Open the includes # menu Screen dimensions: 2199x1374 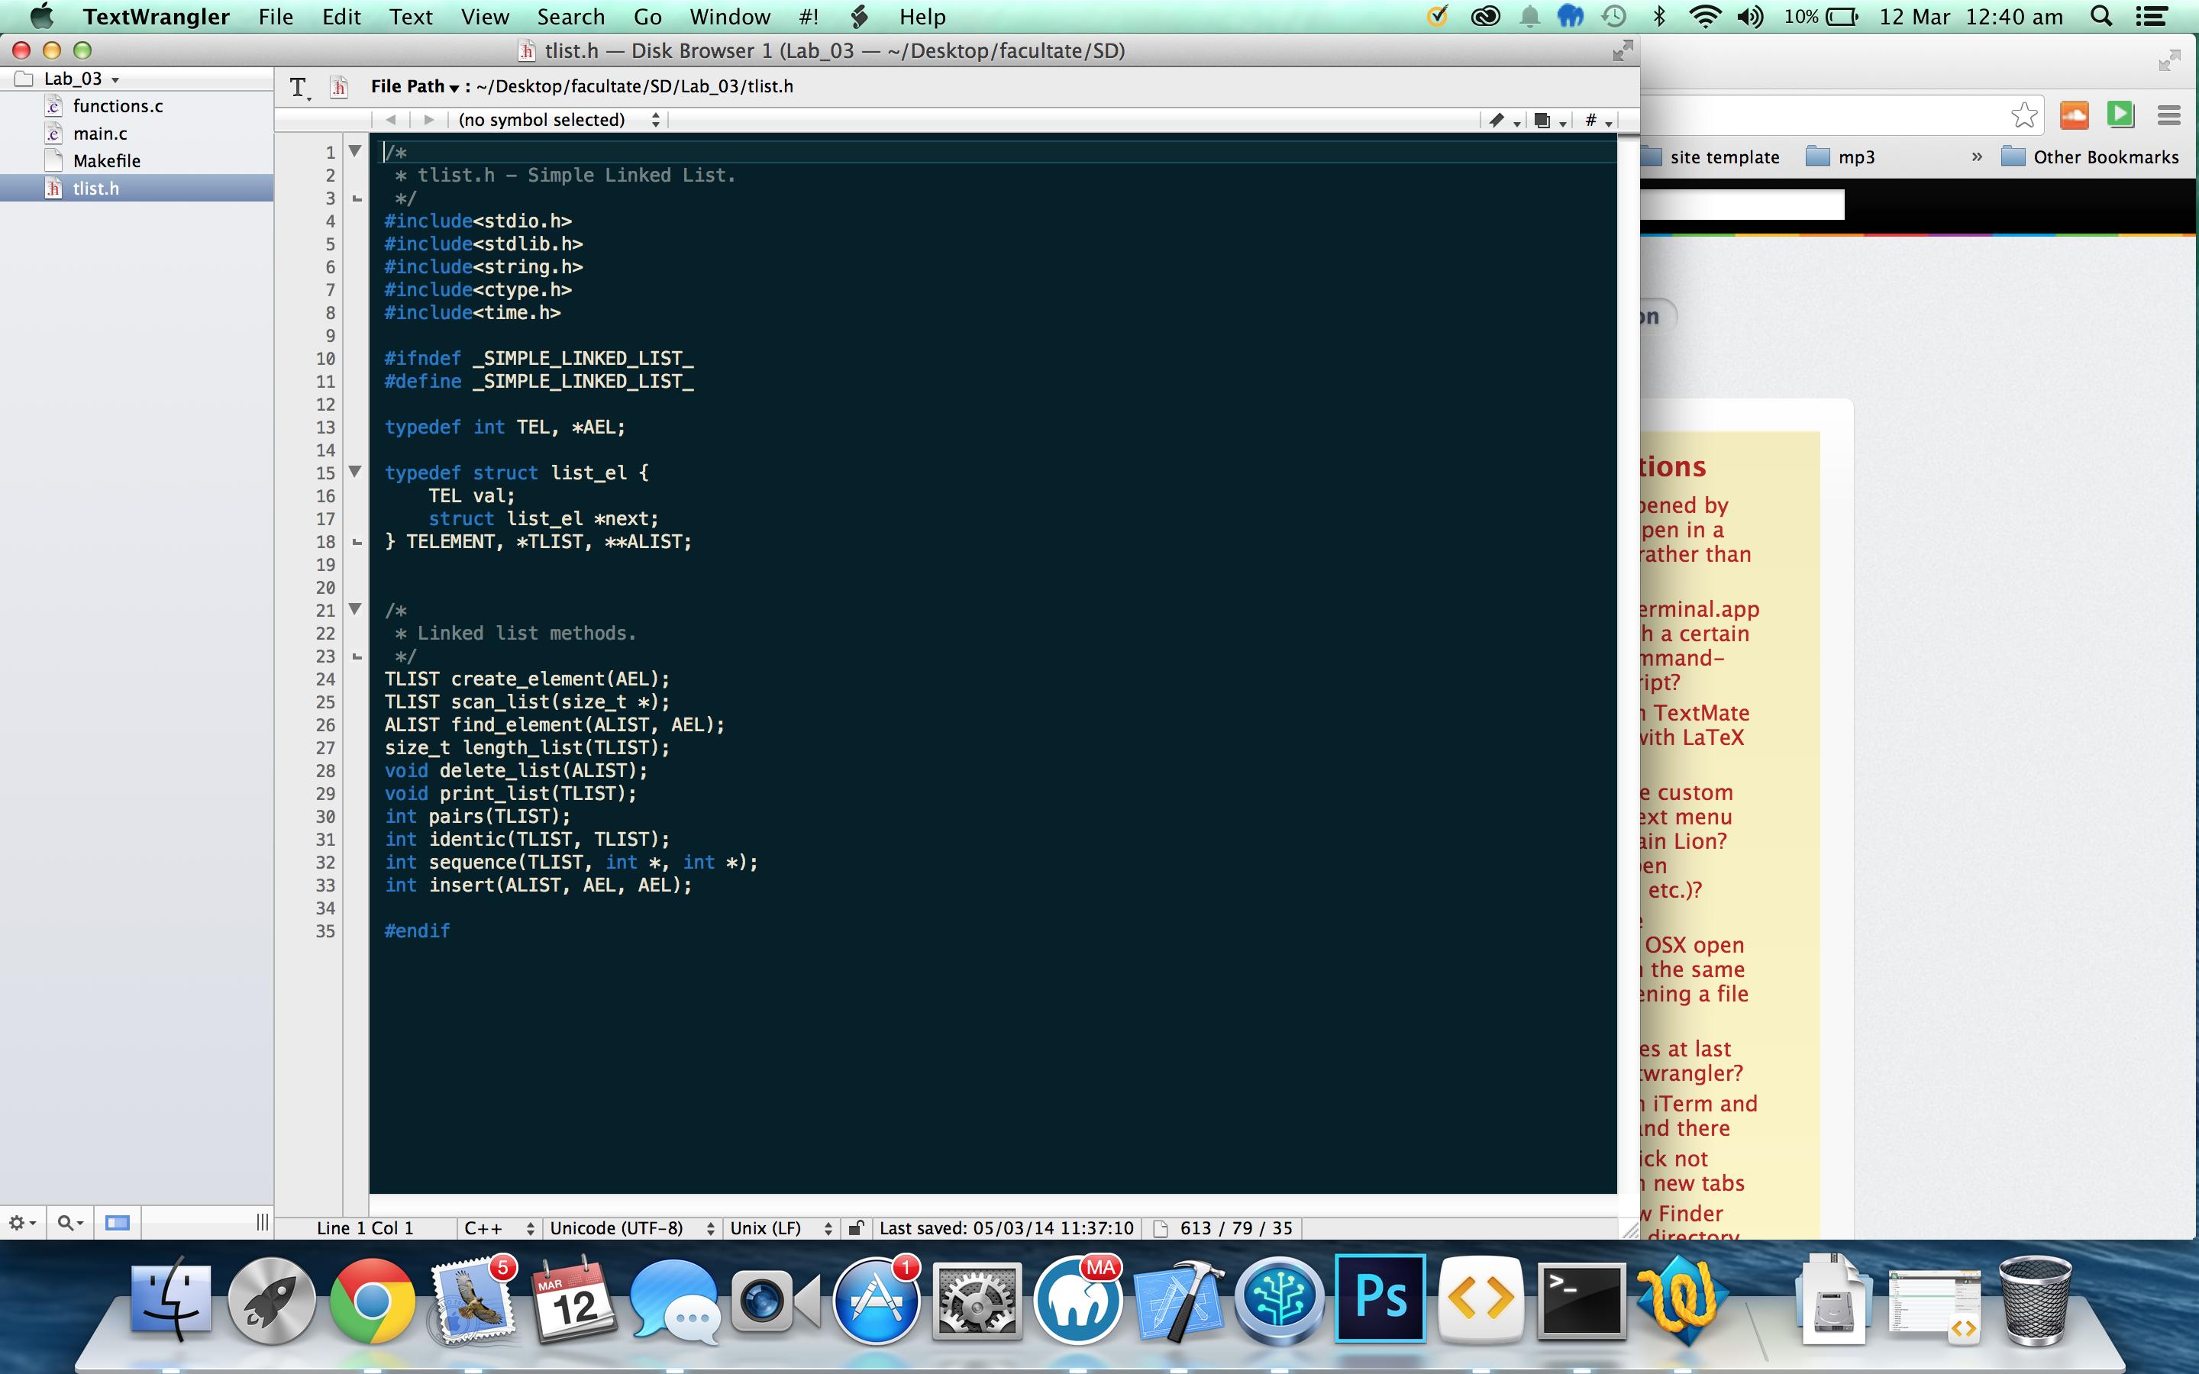click(1597, 120)
